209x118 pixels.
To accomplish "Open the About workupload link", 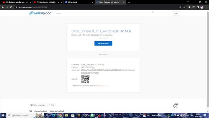I will (56, 111).
